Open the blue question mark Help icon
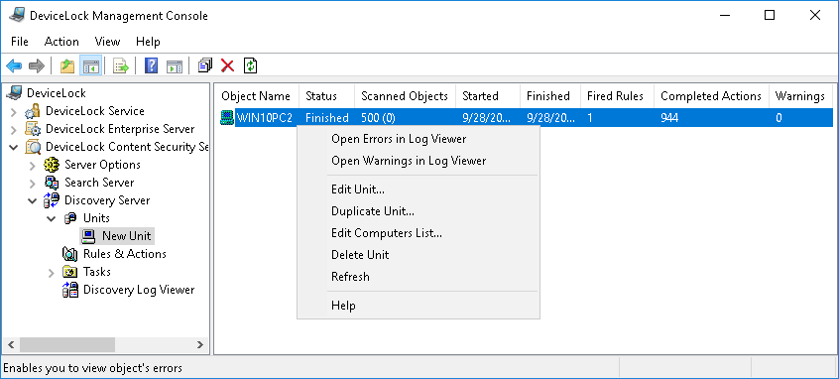The image size is (839, 379). click(152, 65)
